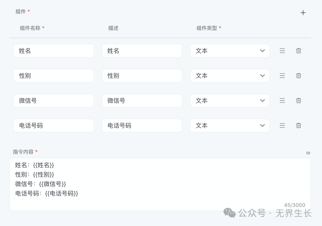Click the 姓名 description input field

tap(142, 51)
